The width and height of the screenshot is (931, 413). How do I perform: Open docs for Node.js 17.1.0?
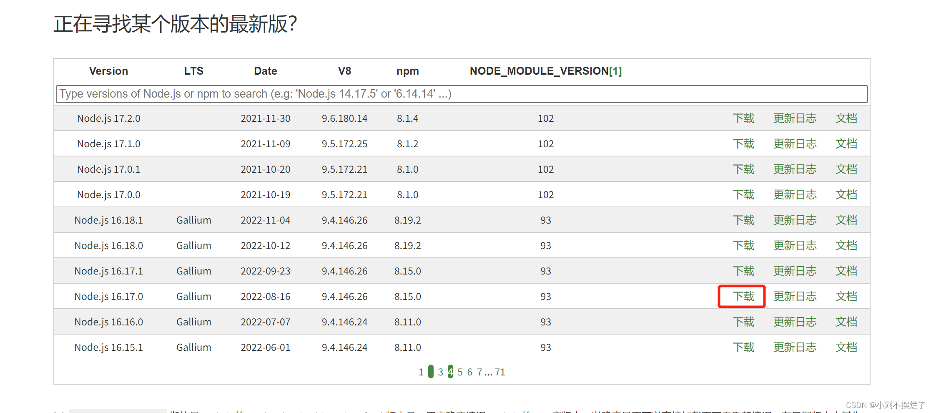coord(846,144)
